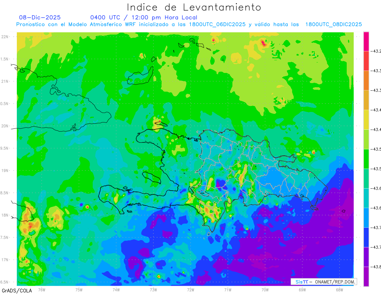Click the '21N' latitude label
This screenshot has height=294, width=381.
click(5, 81)
